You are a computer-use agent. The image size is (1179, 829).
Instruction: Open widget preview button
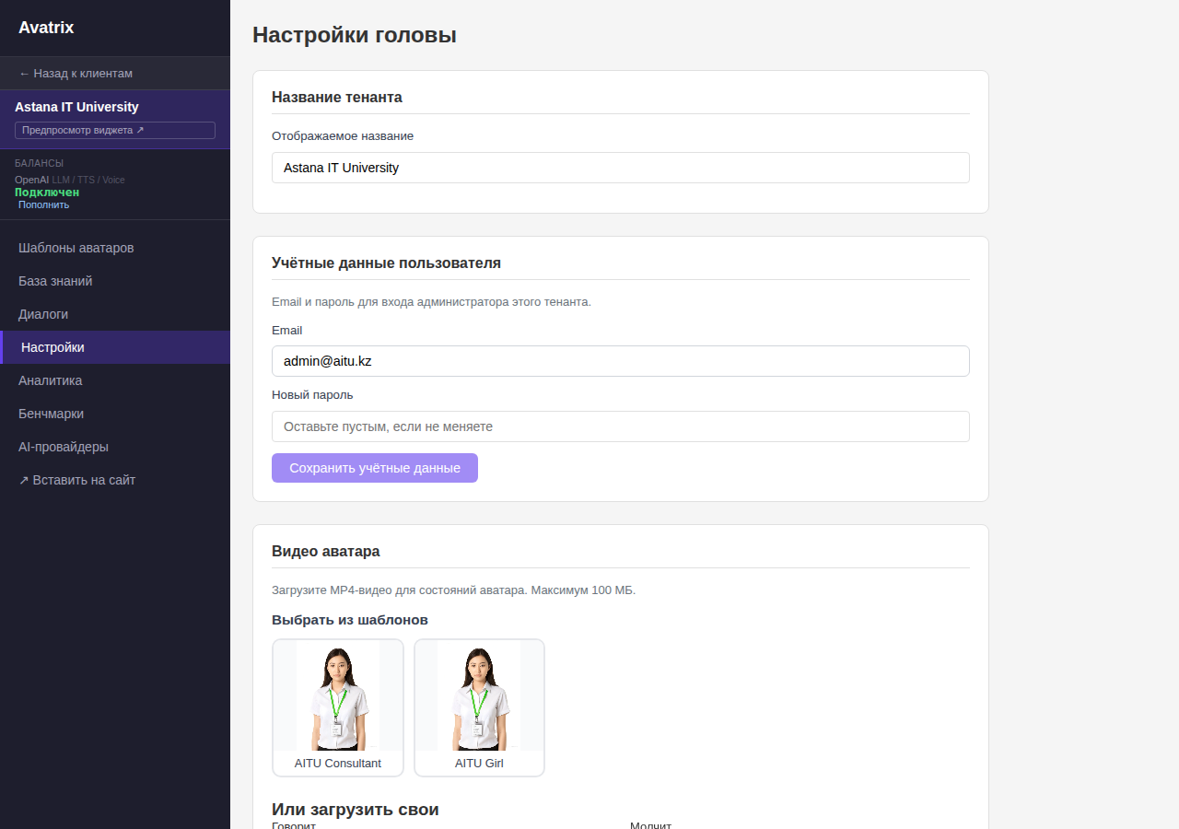(x=114, y=130)
